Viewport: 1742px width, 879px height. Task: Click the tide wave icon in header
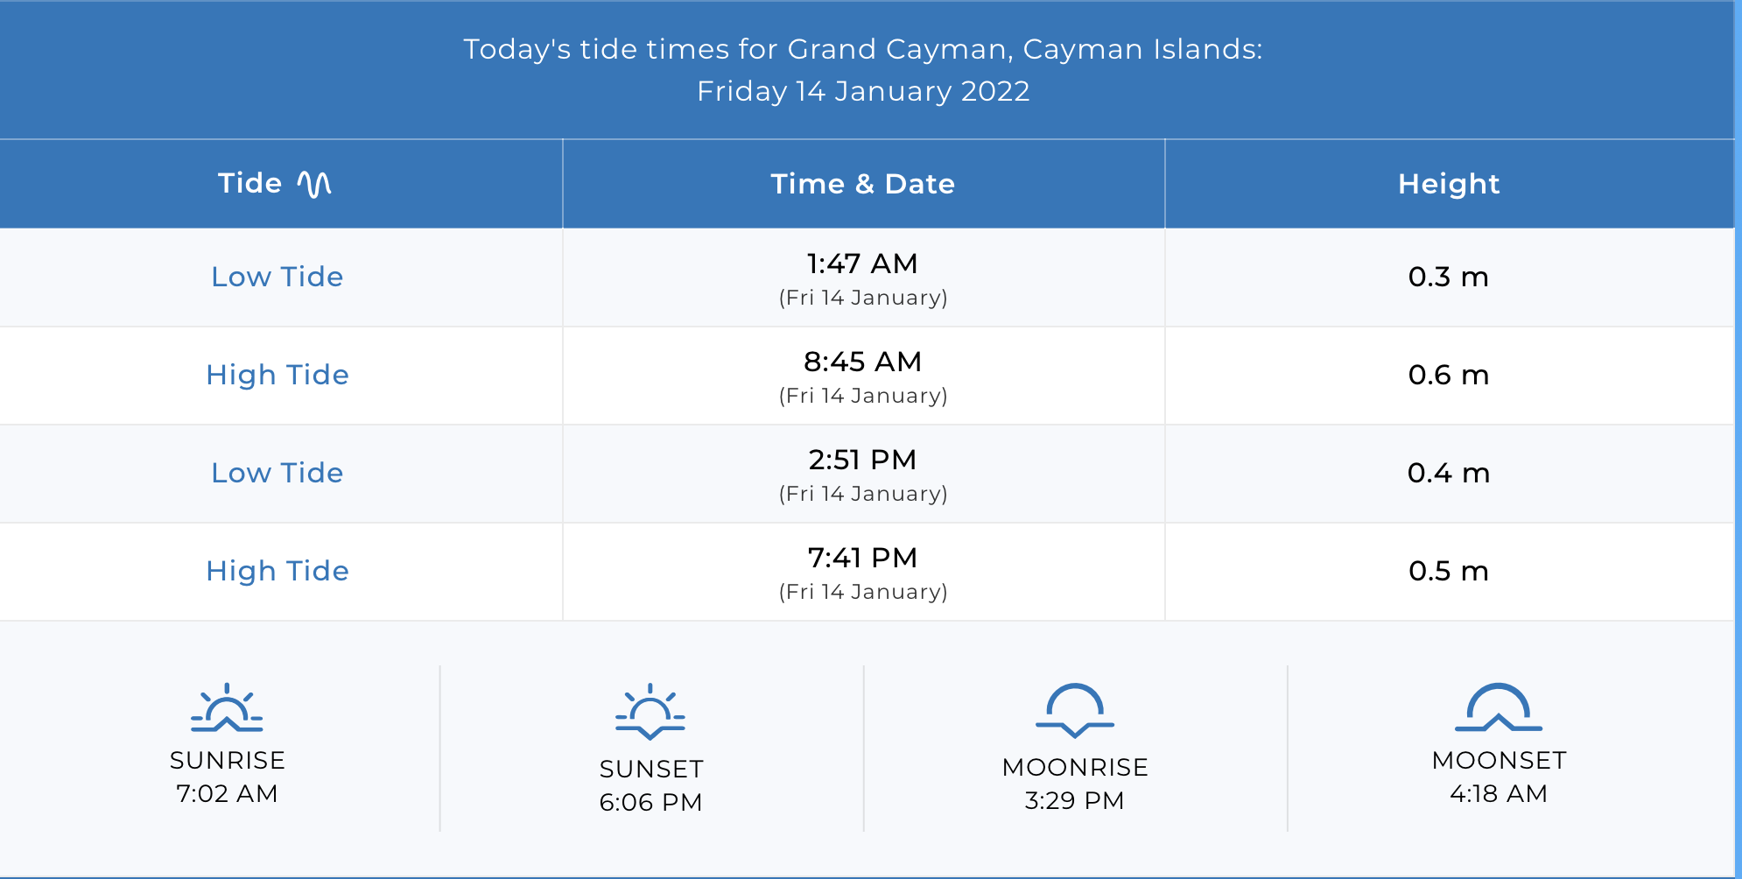click(x=313, y=184)
